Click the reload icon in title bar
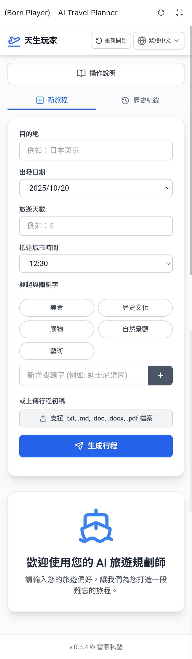192x659 pixels. pyautogui.click(x=161, y=13)
